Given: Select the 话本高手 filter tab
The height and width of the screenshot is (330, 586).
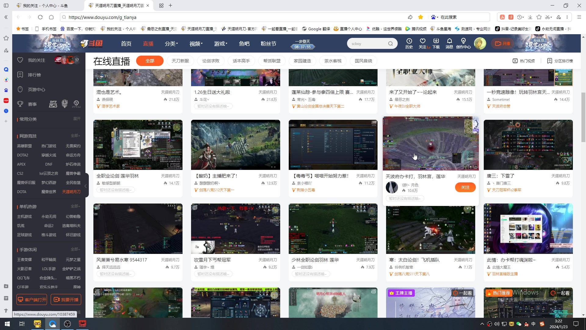Looking at the screenshot, I should point(241,61).
